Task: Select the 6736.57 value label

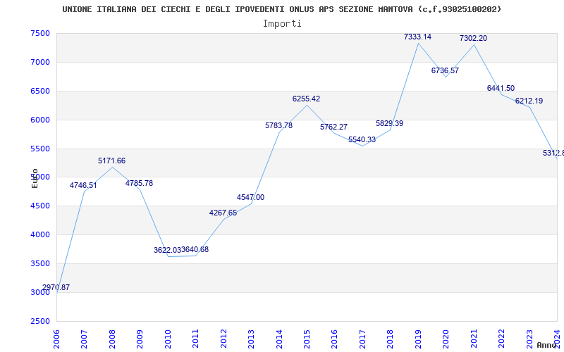Action: (446, 71)
